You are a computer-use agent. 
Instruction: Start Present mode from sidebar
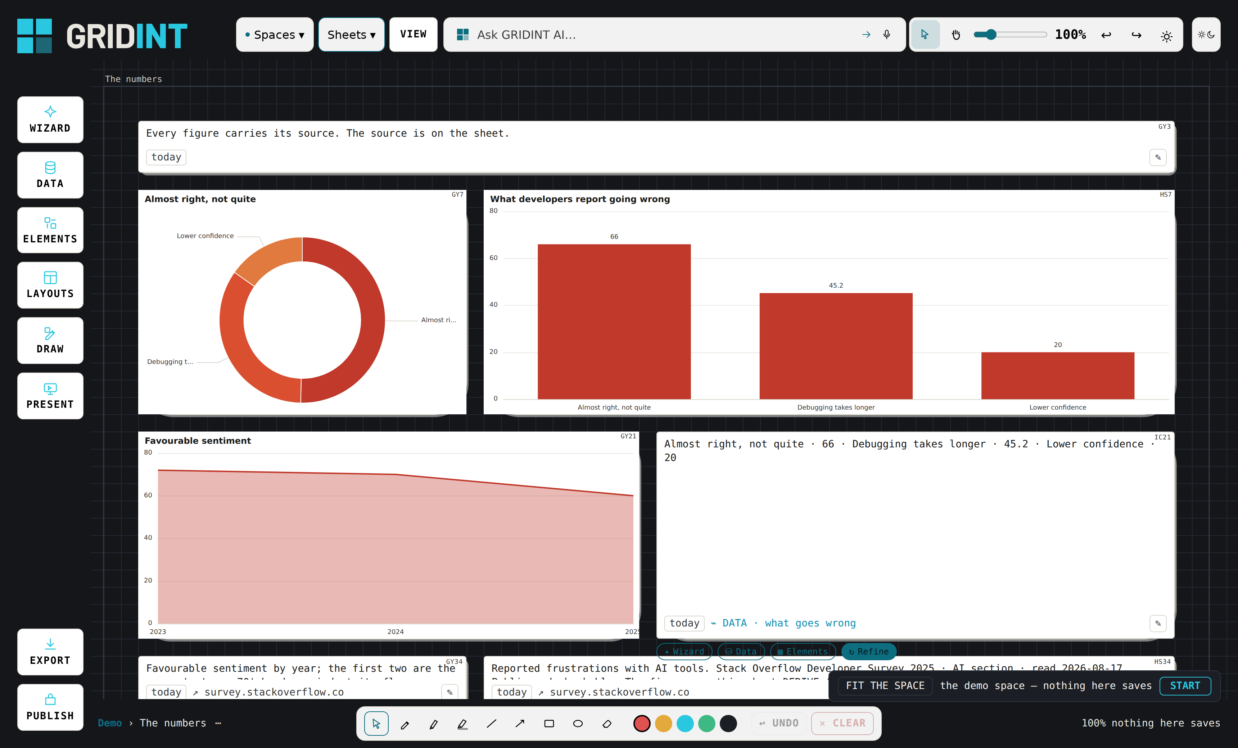50,396
